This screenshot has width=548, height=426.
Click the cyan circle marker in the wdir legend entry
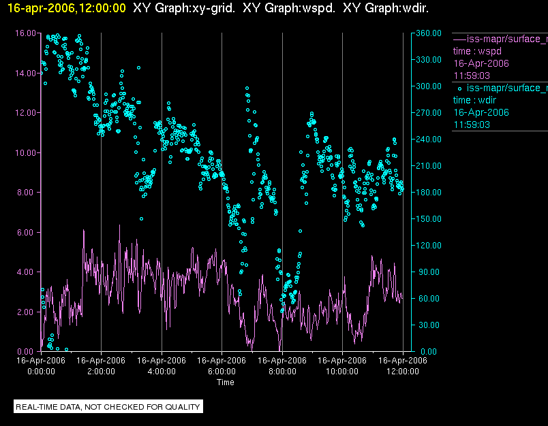click(x=459, y=88)
